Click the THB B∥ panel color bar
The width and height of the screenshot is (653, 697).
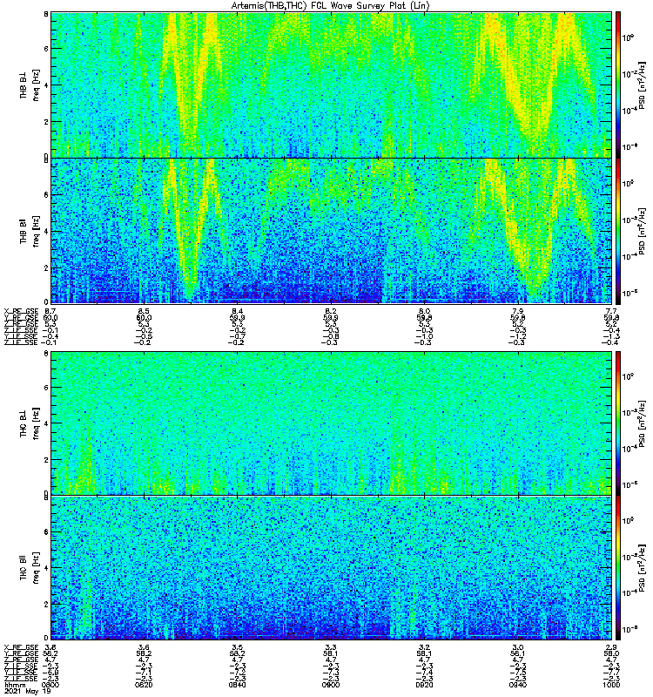point(618,231)
